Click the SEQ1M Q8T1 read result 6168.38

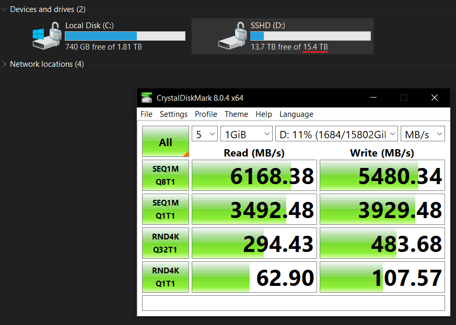(254, 175)
